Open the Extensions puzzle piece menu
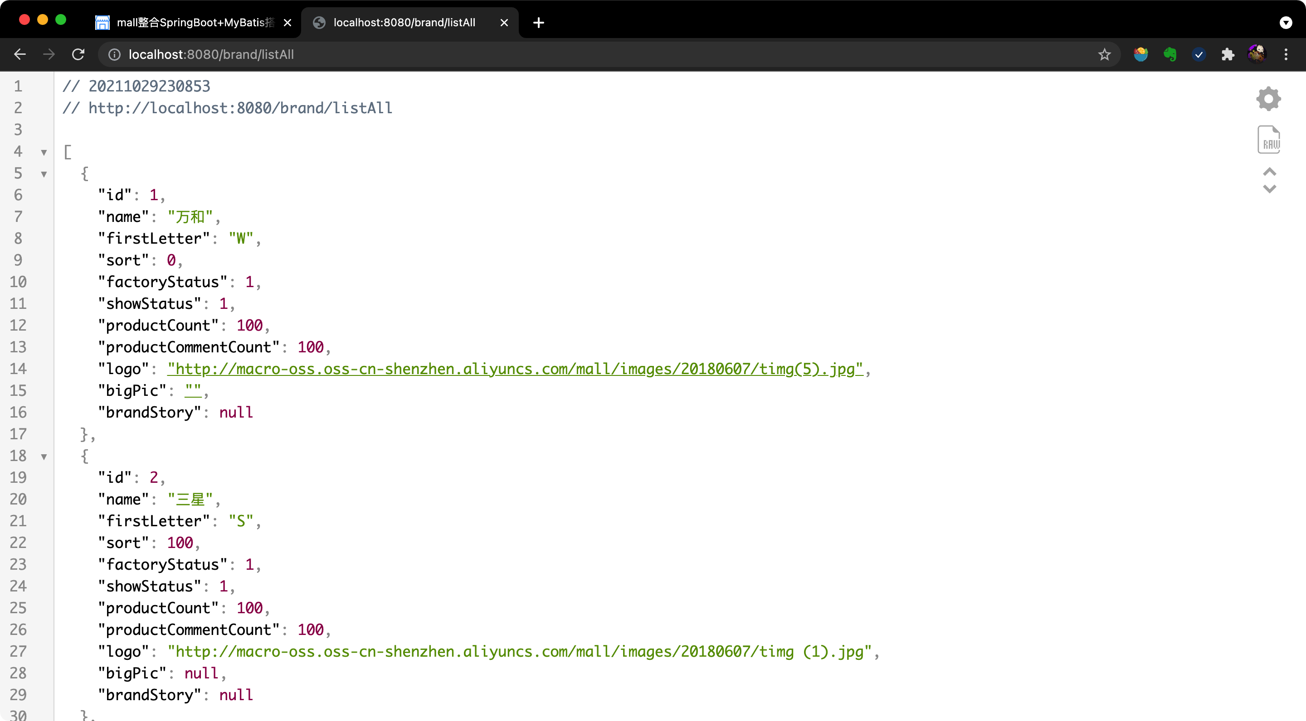Image resolution: width=1306 pixels, height=721 pixels. 1228,54
